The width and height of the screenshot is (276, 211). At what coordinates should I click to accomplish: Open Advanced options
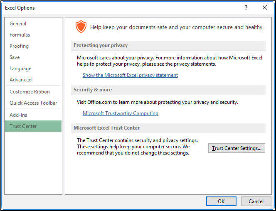(20, 80)
